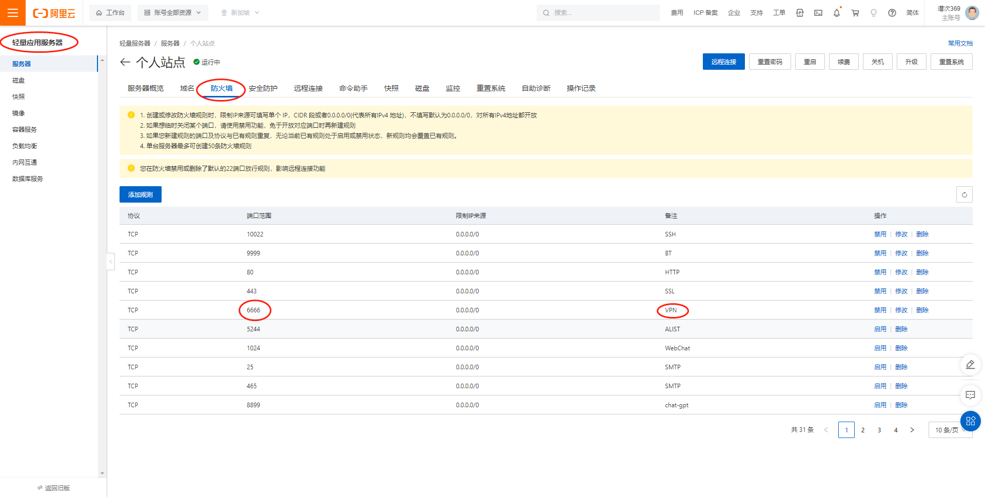
Task: Delete the HTTP 80 rule
Action: (922, 272)
